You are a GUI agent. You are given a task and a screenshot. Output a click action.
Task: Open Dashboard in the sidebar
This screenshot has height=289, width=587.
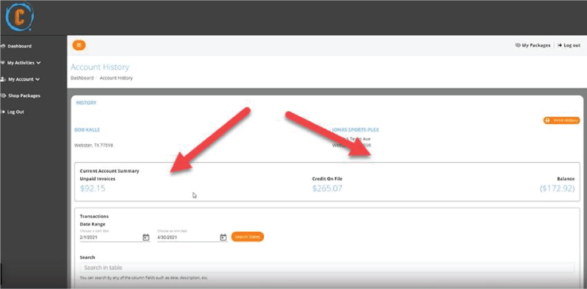[x=19, y=46]
